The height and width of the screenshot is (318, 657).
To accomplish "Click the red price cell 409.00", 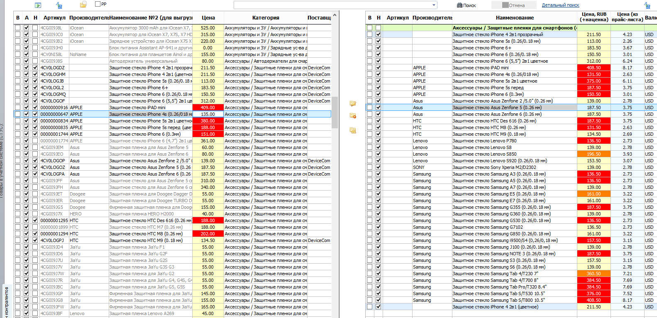I will tap(208, 108).
